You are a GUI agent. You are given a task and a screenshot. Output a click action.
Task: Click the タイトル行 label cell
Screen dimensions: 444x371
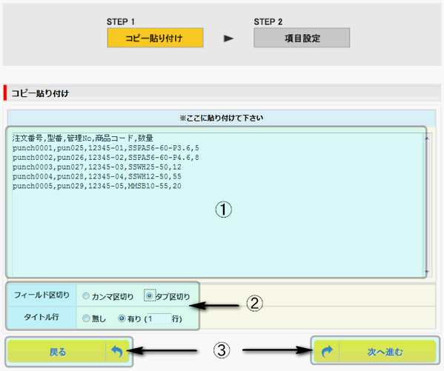tap(42, 317)
